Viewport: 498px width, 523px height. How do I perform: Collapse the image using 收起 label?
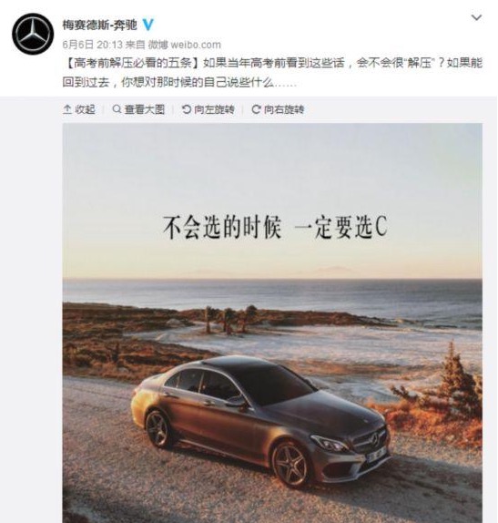tap(85, 109)
